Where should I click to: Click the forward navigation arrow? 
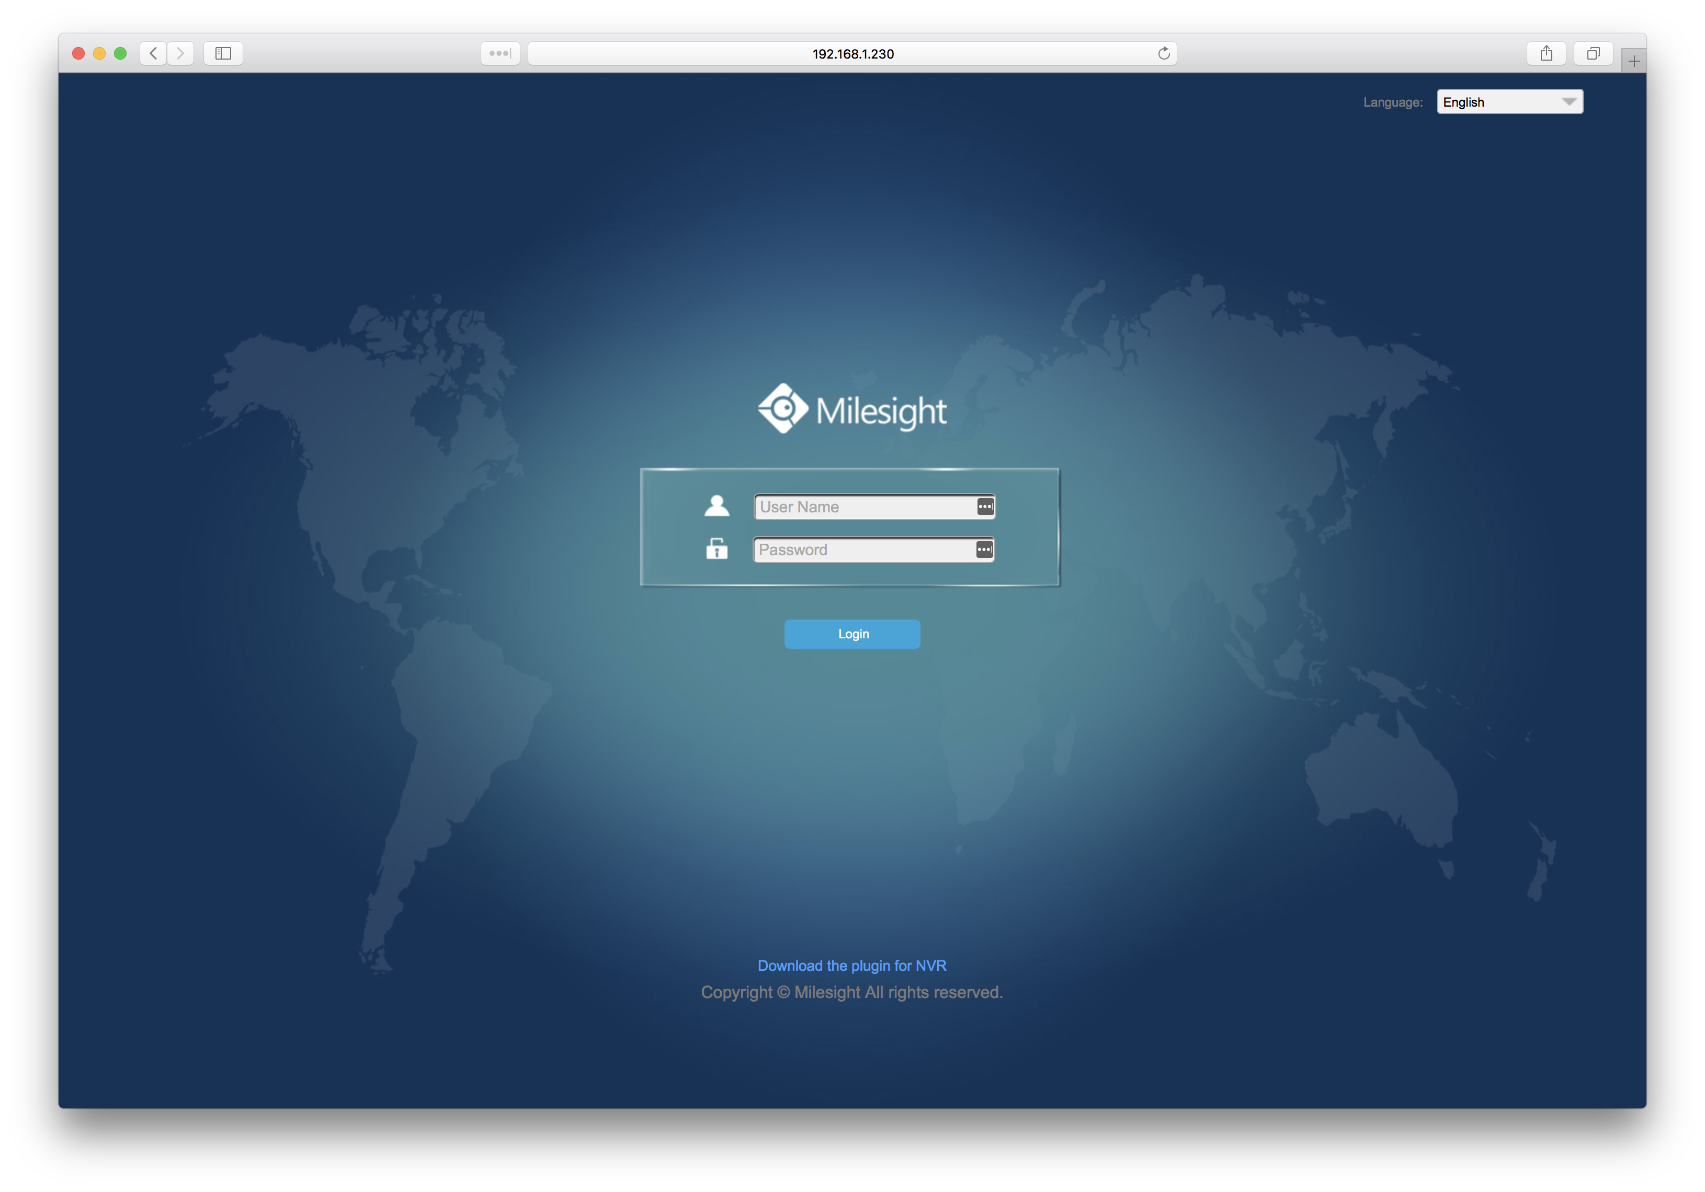(180, 53)
